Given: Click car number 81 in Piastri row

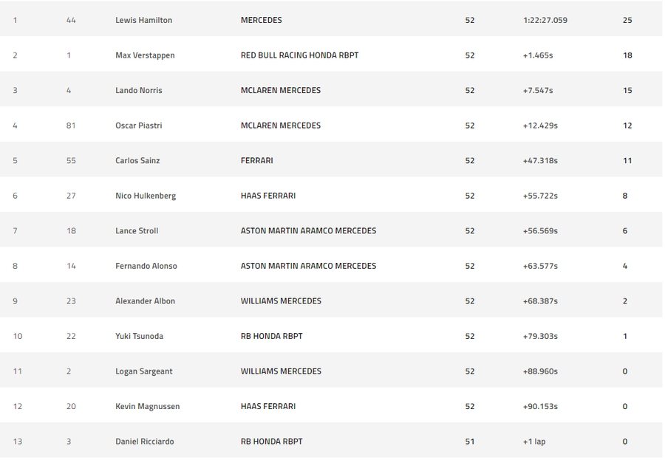Looking at the screenshot, I should coord(71,126).
